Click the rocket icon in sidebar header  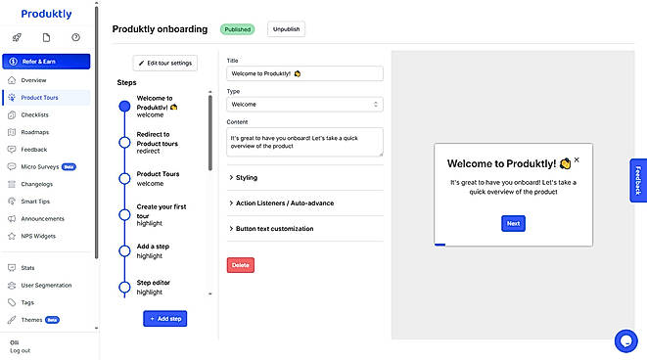click(17, 37)
